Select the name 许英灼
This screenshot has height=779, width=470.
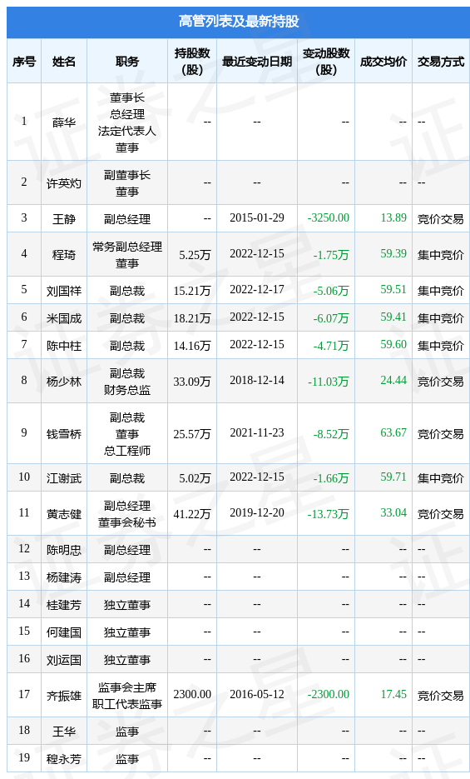pyautogui.click(x=64, y=183)
